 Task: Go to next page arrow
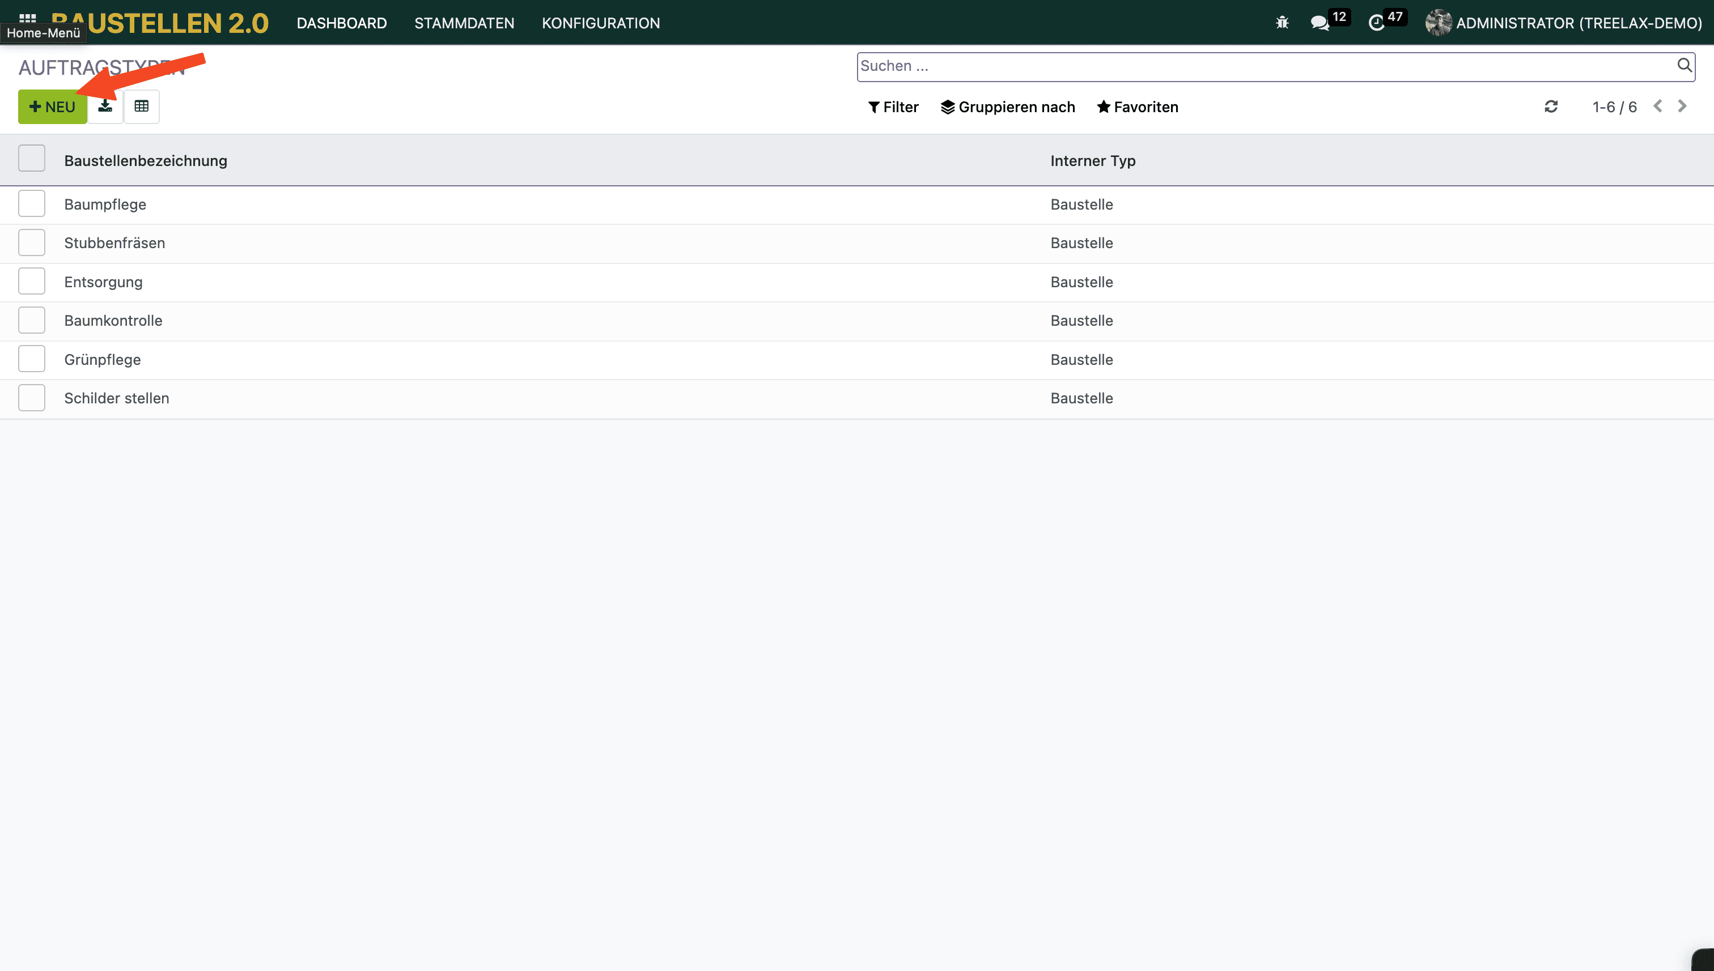point(1682,107)
